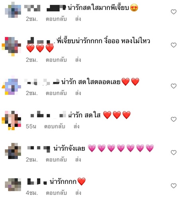The height and width of the screenshot is (199, 188).
Task: Like the comment with heart-eyes emoji
Action: (174, 12)
